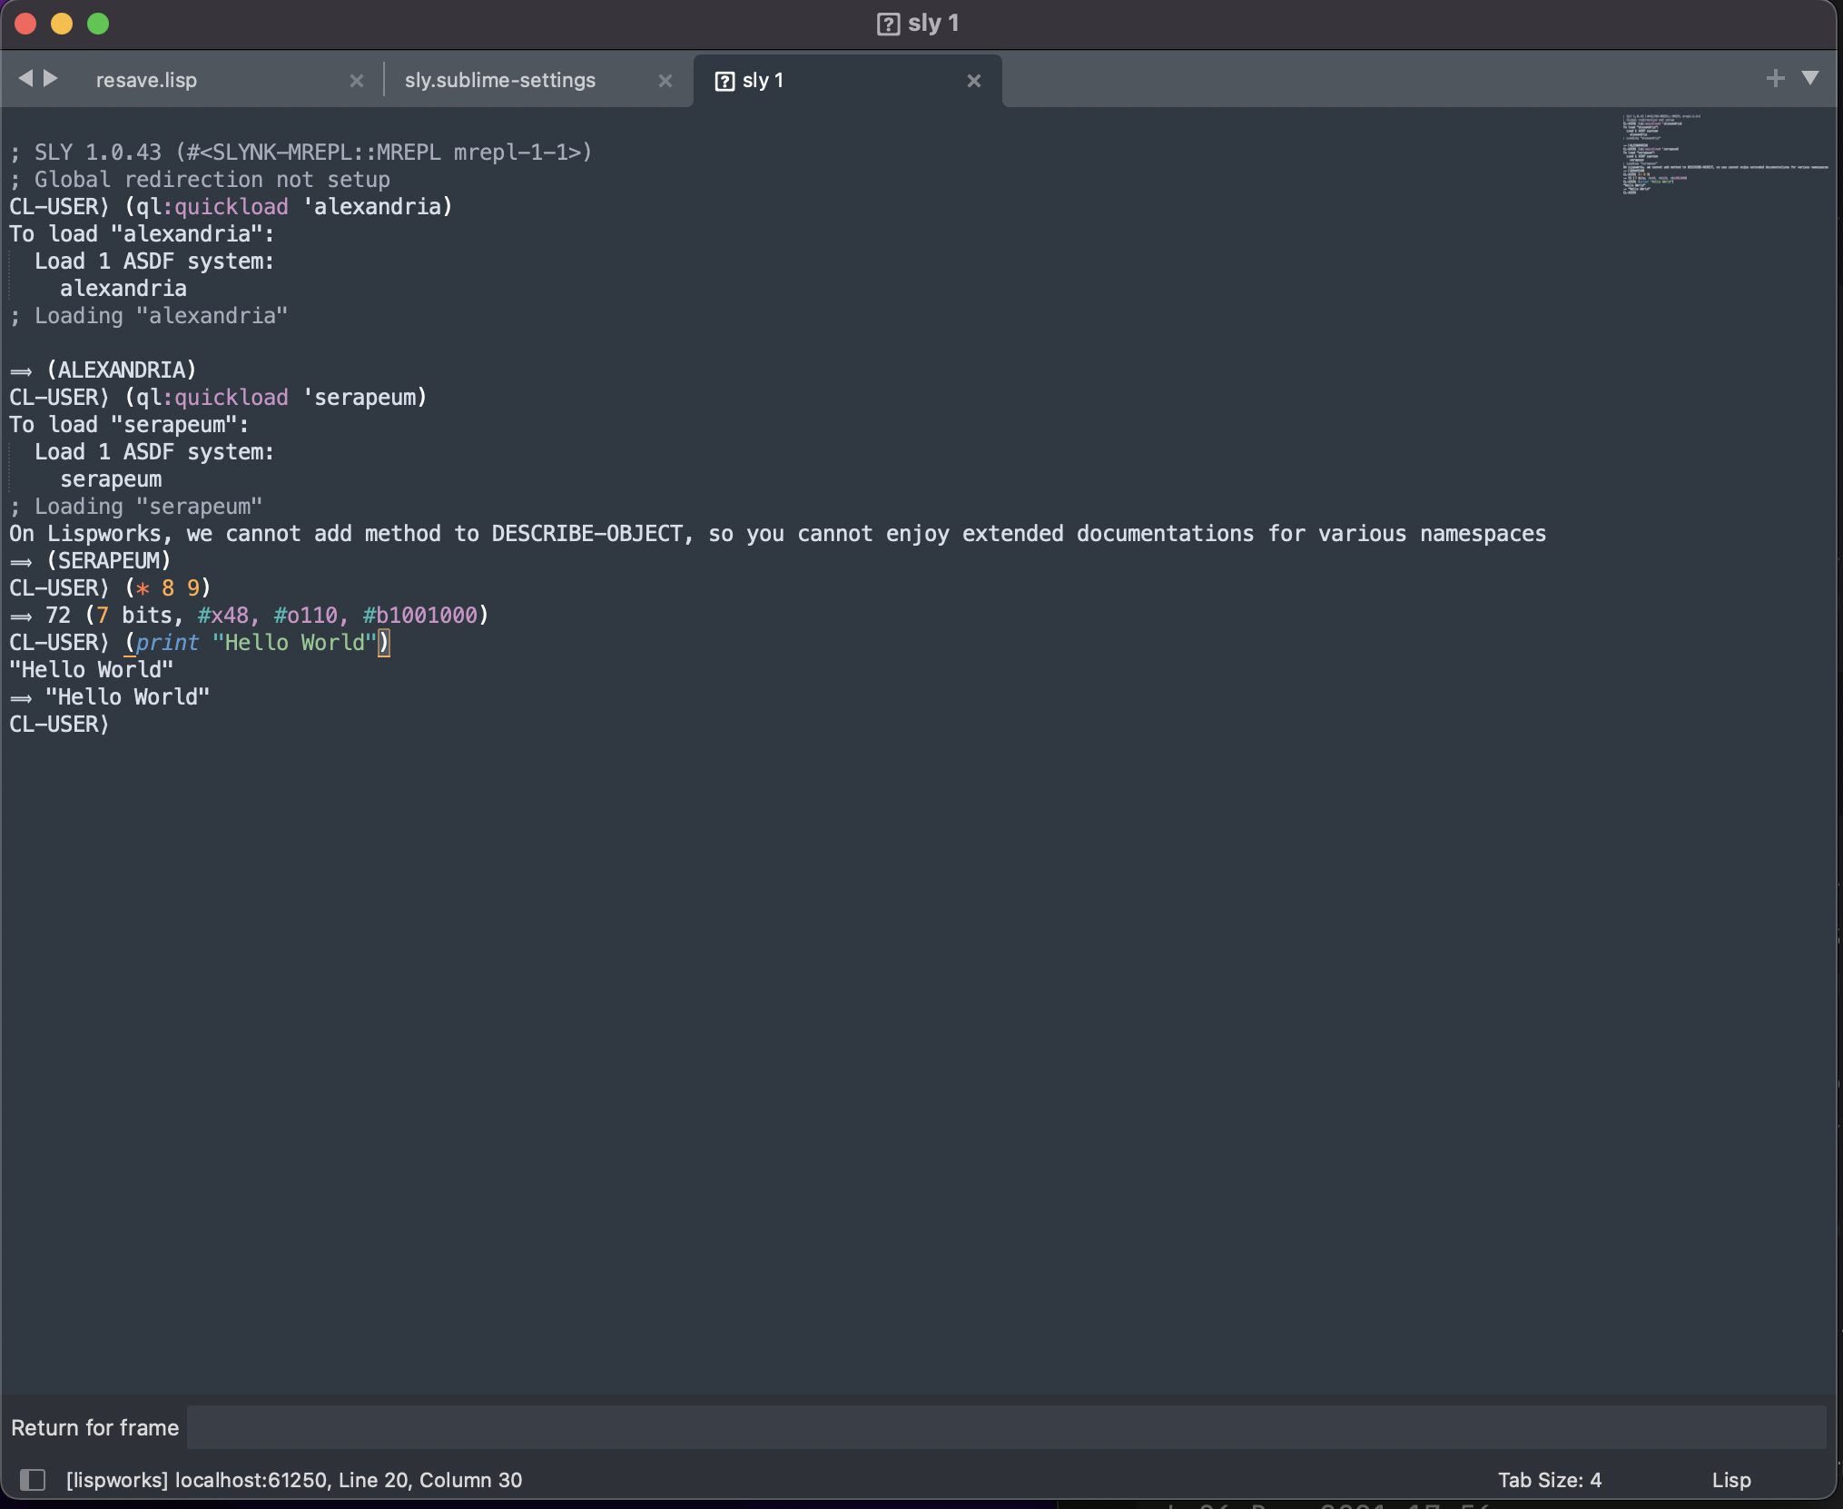The width and height of the screenshot is (1843, 1509).
Task: Open a new tab with the plus icon
Action: [x=1773, y=79]
